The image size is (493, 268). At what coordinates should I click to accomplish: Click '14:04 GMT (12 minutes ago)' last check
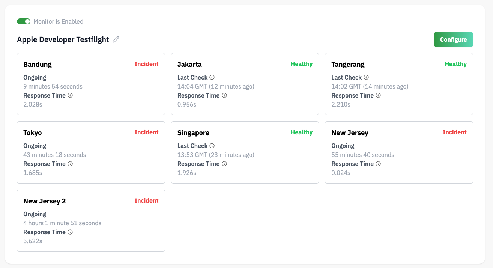click(x=216, y=86)
